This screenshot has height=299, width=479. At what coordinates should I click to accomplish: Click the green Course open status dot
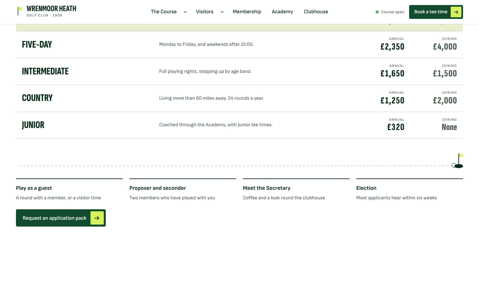[377, 12]
